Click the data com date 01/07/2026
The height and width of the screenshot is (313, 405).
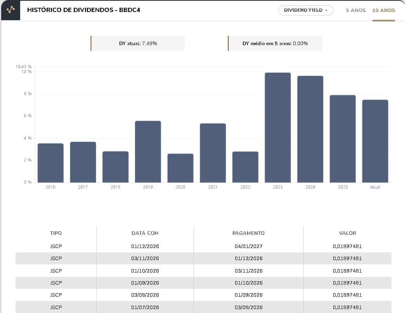pos(145,307)
